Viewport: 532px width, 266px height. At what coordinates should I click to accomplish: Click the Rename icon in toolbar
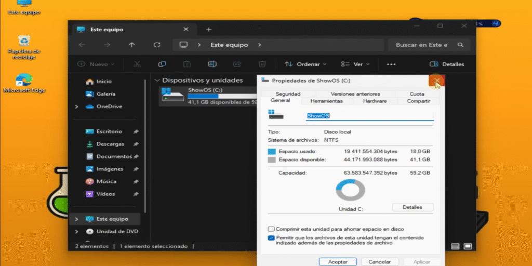point(212,64)
